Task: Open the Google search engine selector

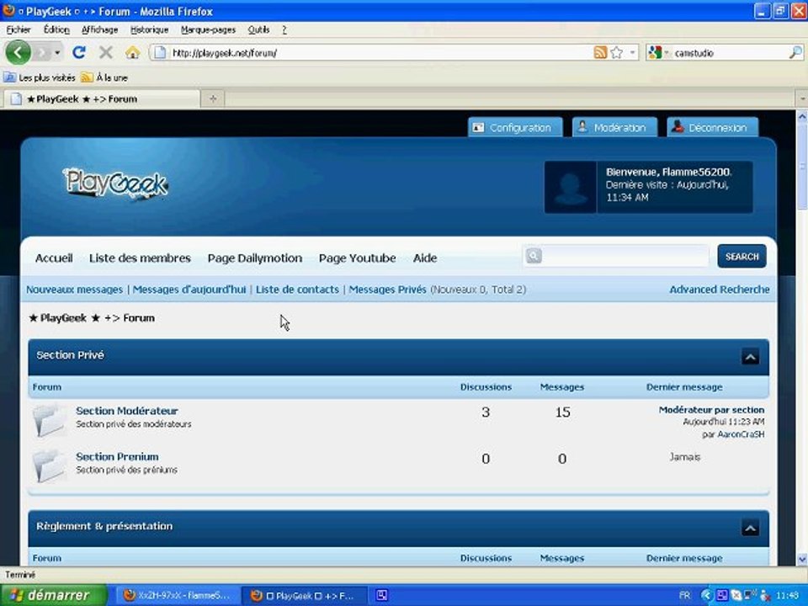Action: [x=658, y=52]
